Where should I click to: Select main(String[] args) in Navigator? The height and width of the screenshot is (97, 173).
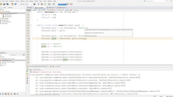coord(6,60)
